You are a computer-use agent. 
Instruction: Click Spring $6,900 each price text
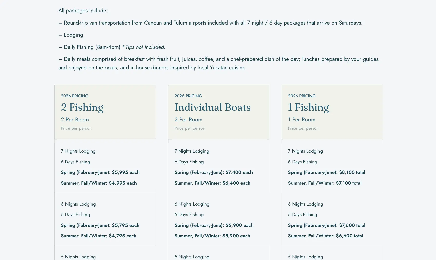(214, 225)
